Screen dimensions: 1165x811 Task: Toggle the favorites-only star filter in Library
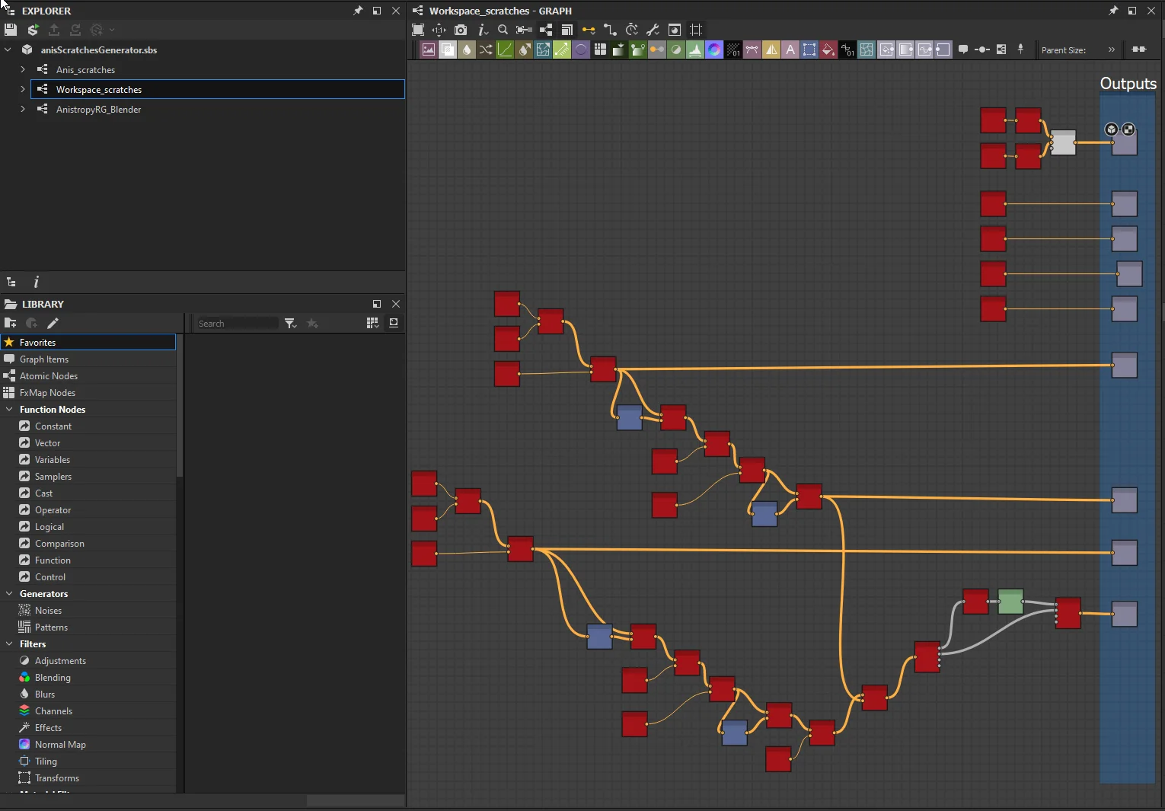[x=314, y=323]
